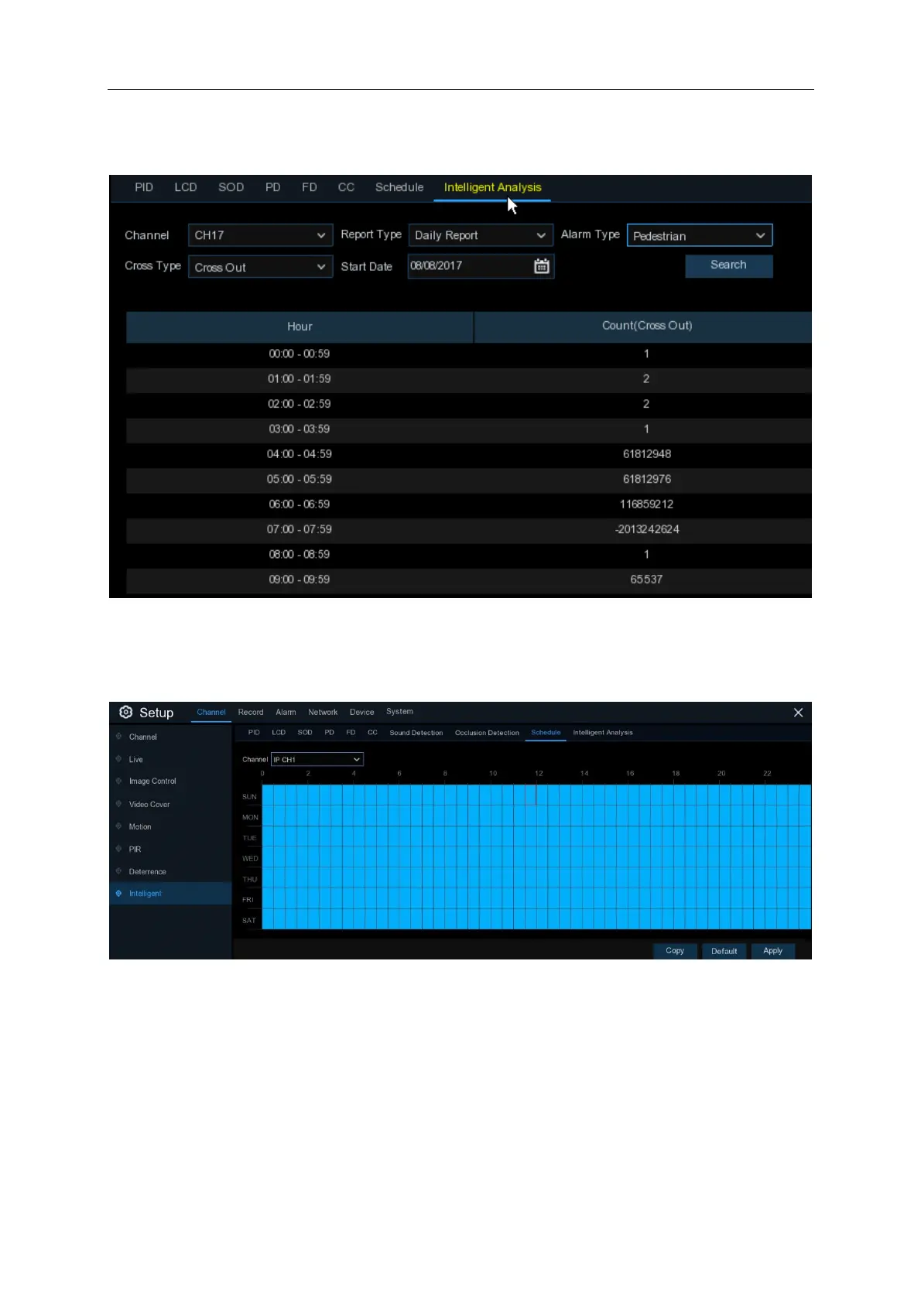Image resolution: width=921 pixels, height=1303 pixels.
Task: Click the count value -2013242624
Action: click(x=647, y=529)
